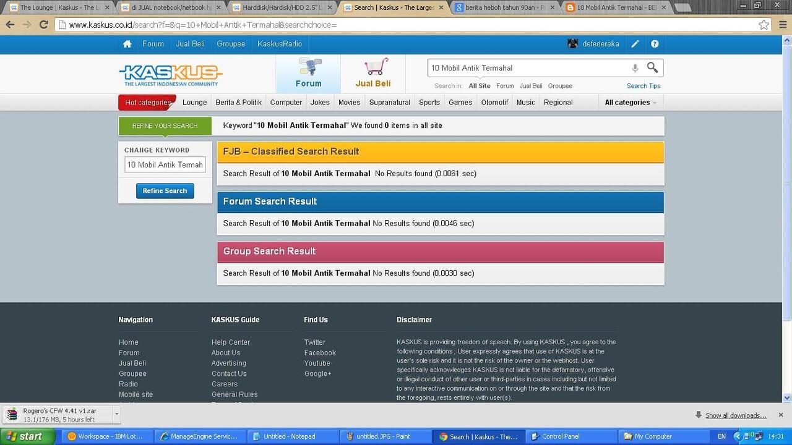Bookmark page with star icon

[764, 25]
